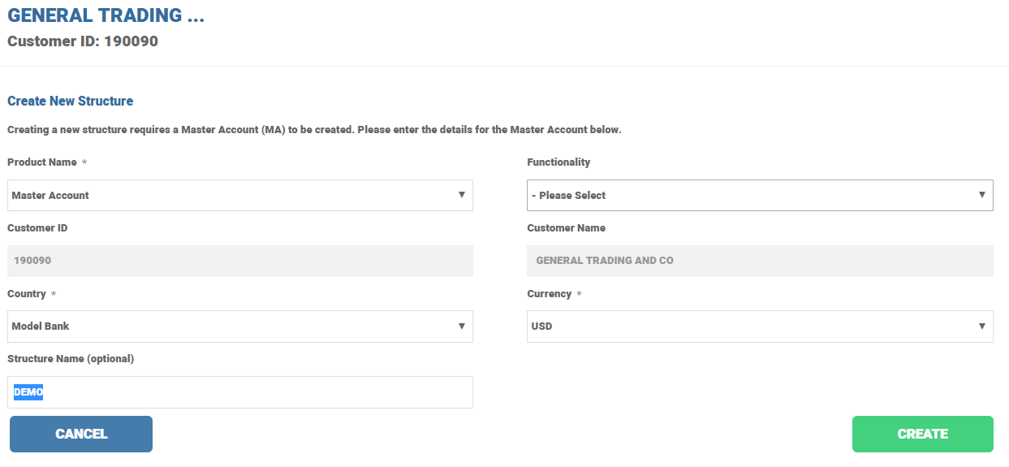Viewport: 1009px width, 467px height.
Task: Expand the Currency dropdown showing USD
Action: 759,326
